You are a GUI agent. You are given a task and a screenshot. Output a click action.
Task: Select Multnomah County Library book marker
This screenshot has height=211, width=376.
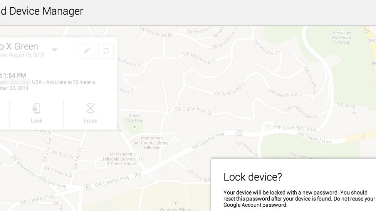pyautogui.click(x=136, y=143)
